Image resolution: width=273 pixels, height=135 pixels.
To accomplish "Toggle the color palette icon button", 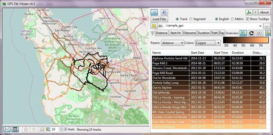I will point(268,33).
